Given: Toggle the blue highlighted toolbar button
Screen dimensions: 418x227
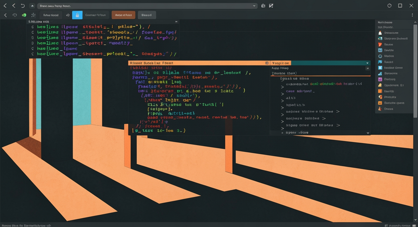Looking at the screenshot, I should 77,15.
